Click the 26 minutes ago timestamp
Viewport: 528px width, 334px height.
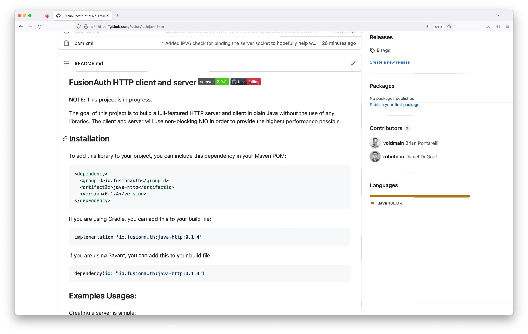[339, 43]
